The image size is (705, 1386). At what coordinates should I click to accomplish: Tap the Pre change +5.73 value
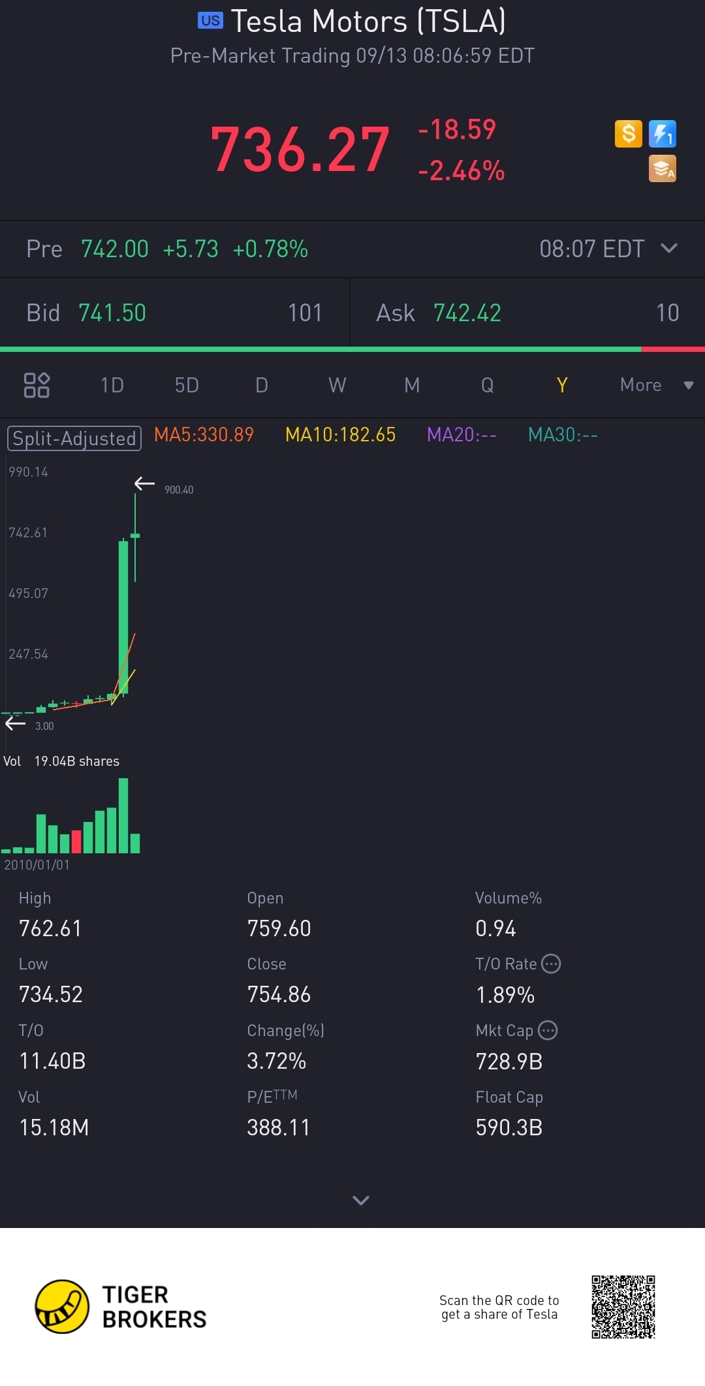point(191,249)
